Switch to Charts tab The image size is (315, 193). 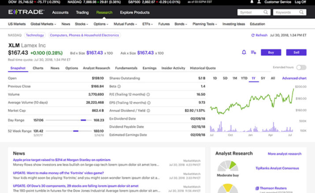click(x=38, y=68)
